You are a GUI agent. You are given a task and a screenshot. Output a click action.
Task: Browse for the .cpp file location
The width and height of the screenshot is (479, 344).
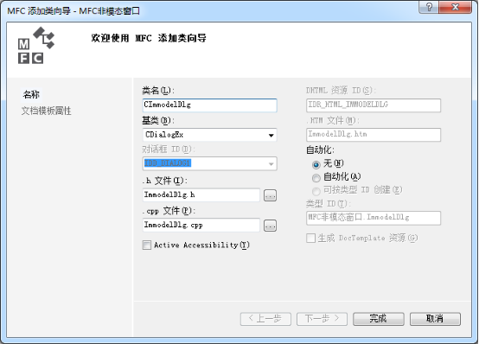coord(270,226)
